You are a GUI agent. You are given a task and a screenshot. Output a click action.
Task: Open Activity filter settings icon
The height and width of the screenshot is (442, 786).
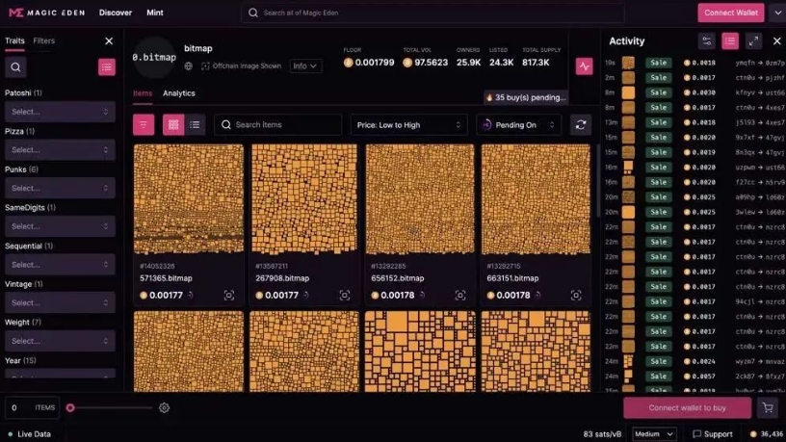coord(707,41)
